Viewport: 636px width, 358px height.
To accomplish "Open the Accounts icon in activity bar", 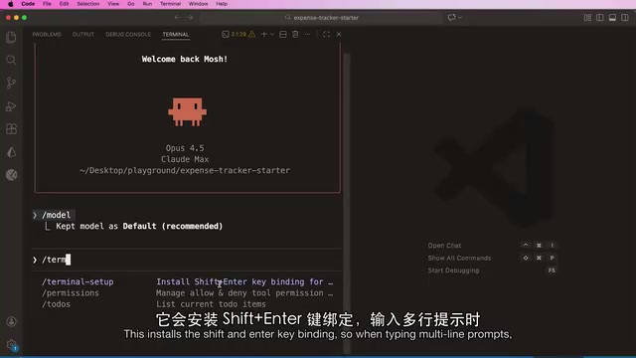I will click(11, 321).
